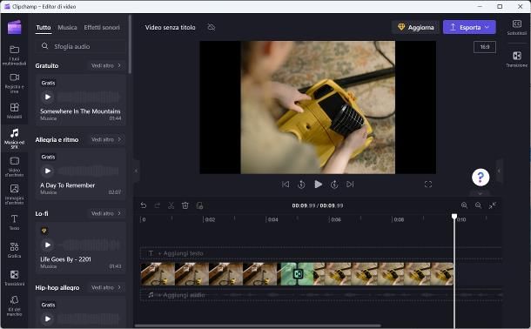The image size is (531, 329).
Task: Preview Somewhere In The Mountains track
Action: 48,97
